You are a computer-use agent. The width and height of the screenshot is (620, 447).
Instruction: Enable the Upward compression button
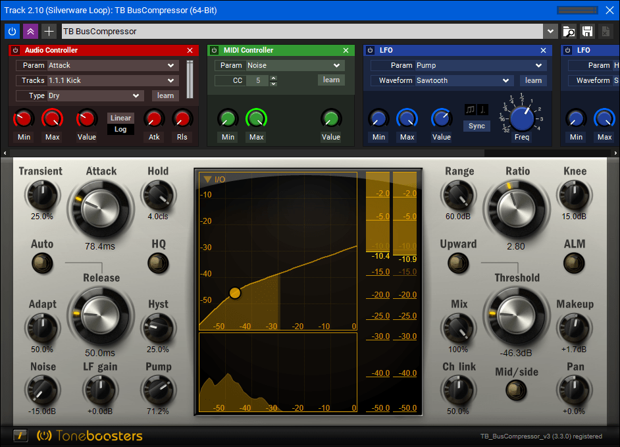(x=458, y=263)
